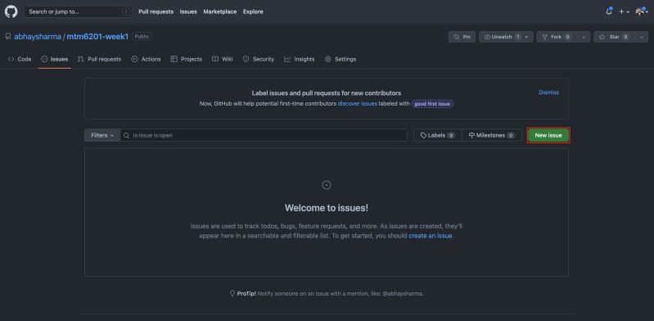
Task: Pin this repository
Action: (x=462, y=37)
